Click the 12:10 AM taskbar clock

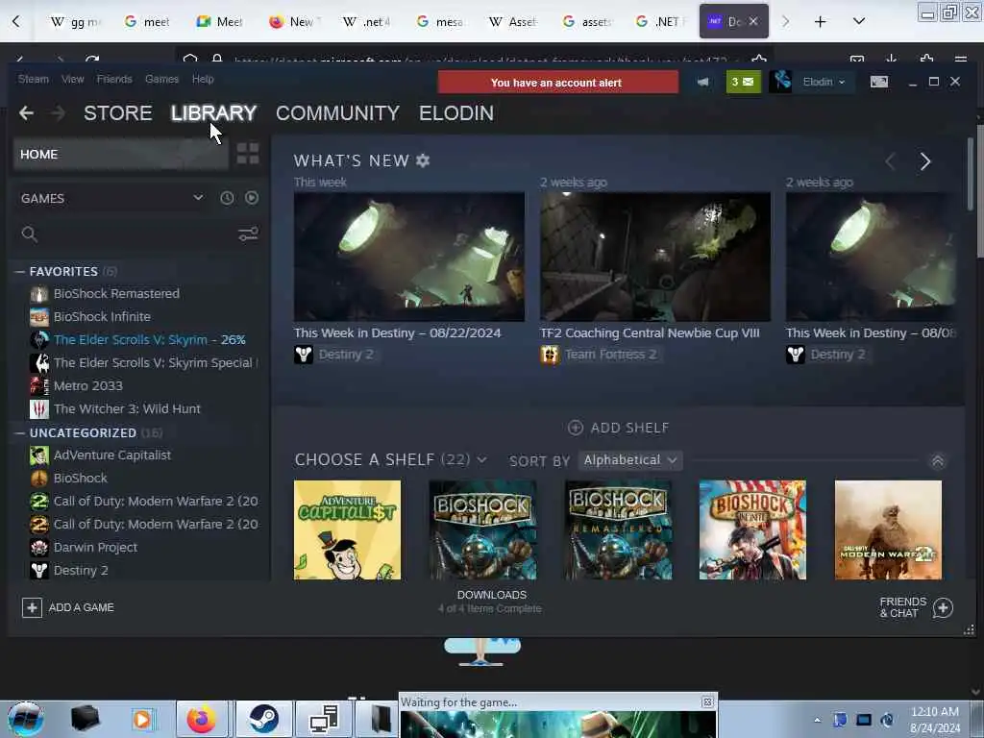click(934, 720)
